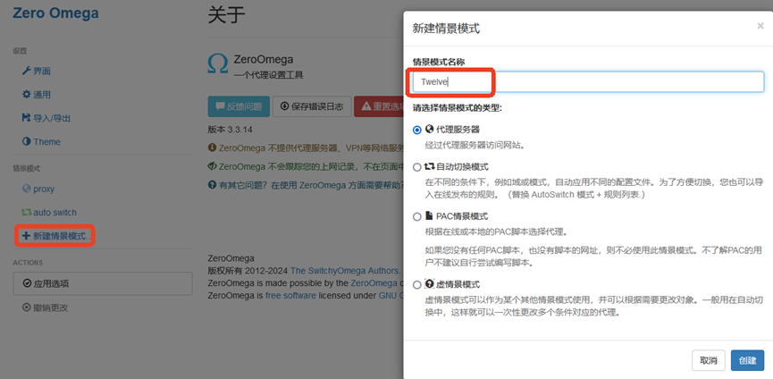Click the 取消 button

click(709, 360)
